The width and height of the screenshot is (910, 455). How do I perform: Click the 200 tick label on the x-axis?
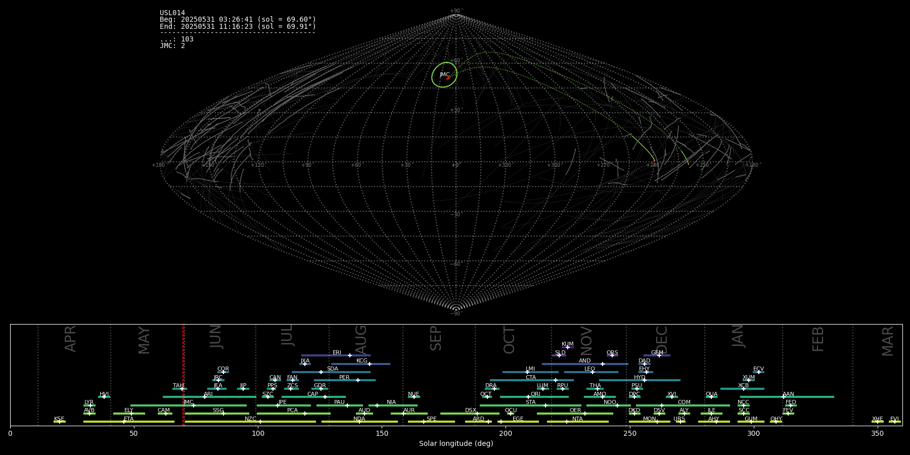click(x=506, y=433)
